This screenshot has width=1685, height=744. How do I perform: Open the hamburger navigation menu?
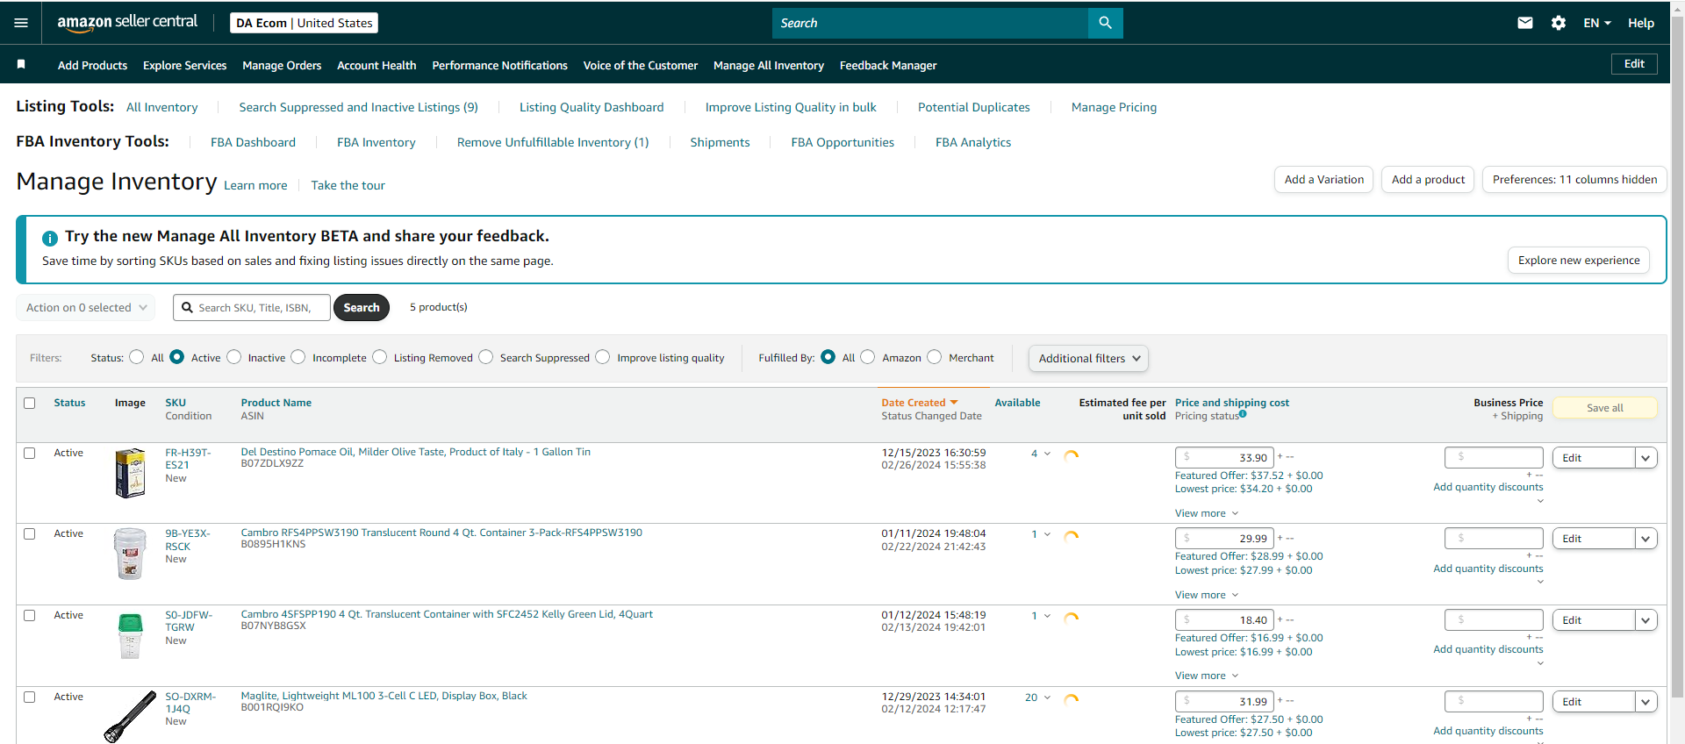coord(21,23)
